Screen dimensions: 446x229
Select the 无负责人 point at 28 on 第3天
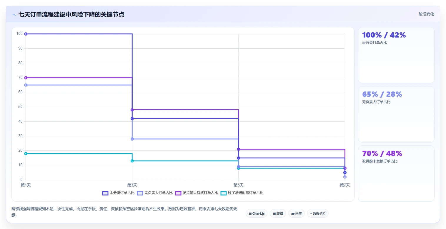tap(132, 139)
